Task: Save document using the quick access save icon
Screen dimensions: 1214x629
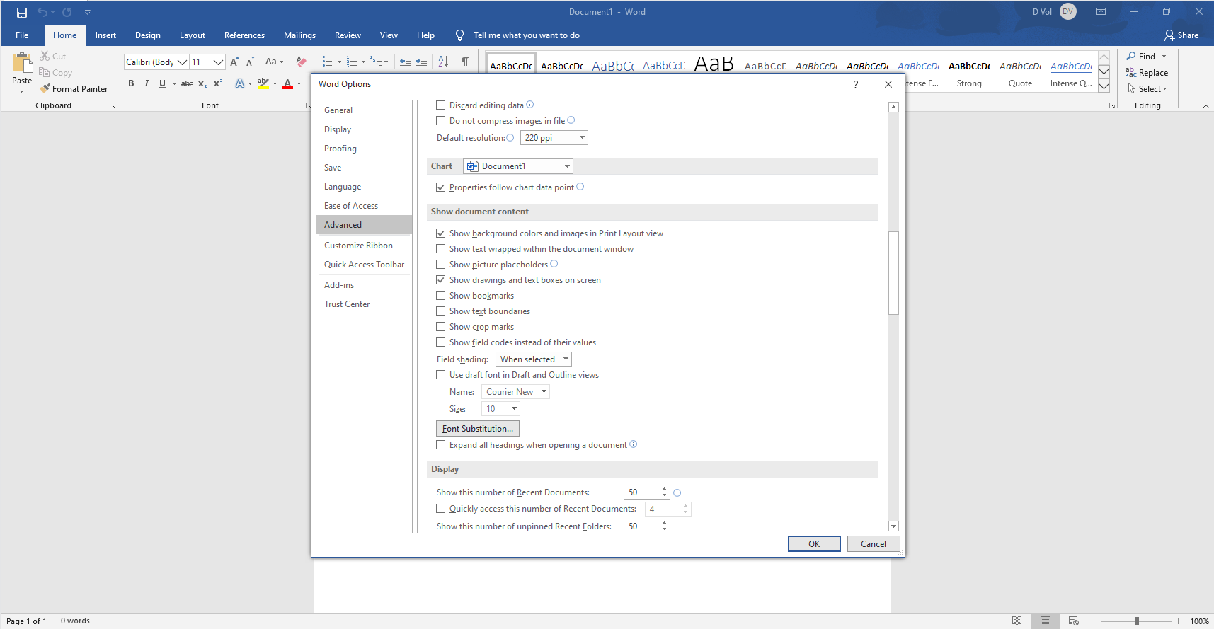Action: click(x=22, y=12)
